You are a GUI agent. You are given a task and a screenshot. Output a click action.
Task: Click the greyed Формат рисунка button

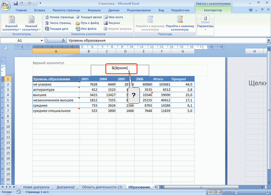click(118, 29)
